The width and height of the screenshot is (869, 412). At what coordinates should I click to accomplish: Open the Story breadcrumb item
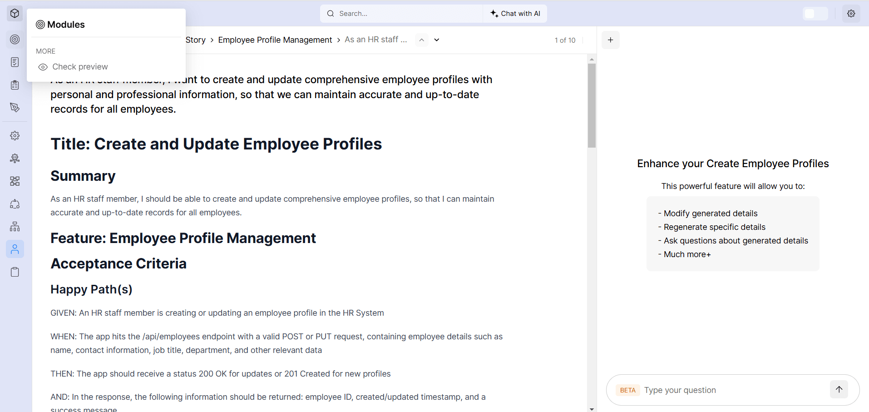click(195, 40)
